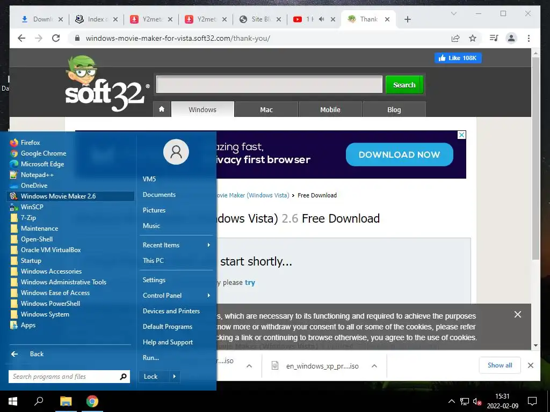Click the soft32 search input field
Image resolution: width=550 pixels, height=412 pixels.
[269, 84]
